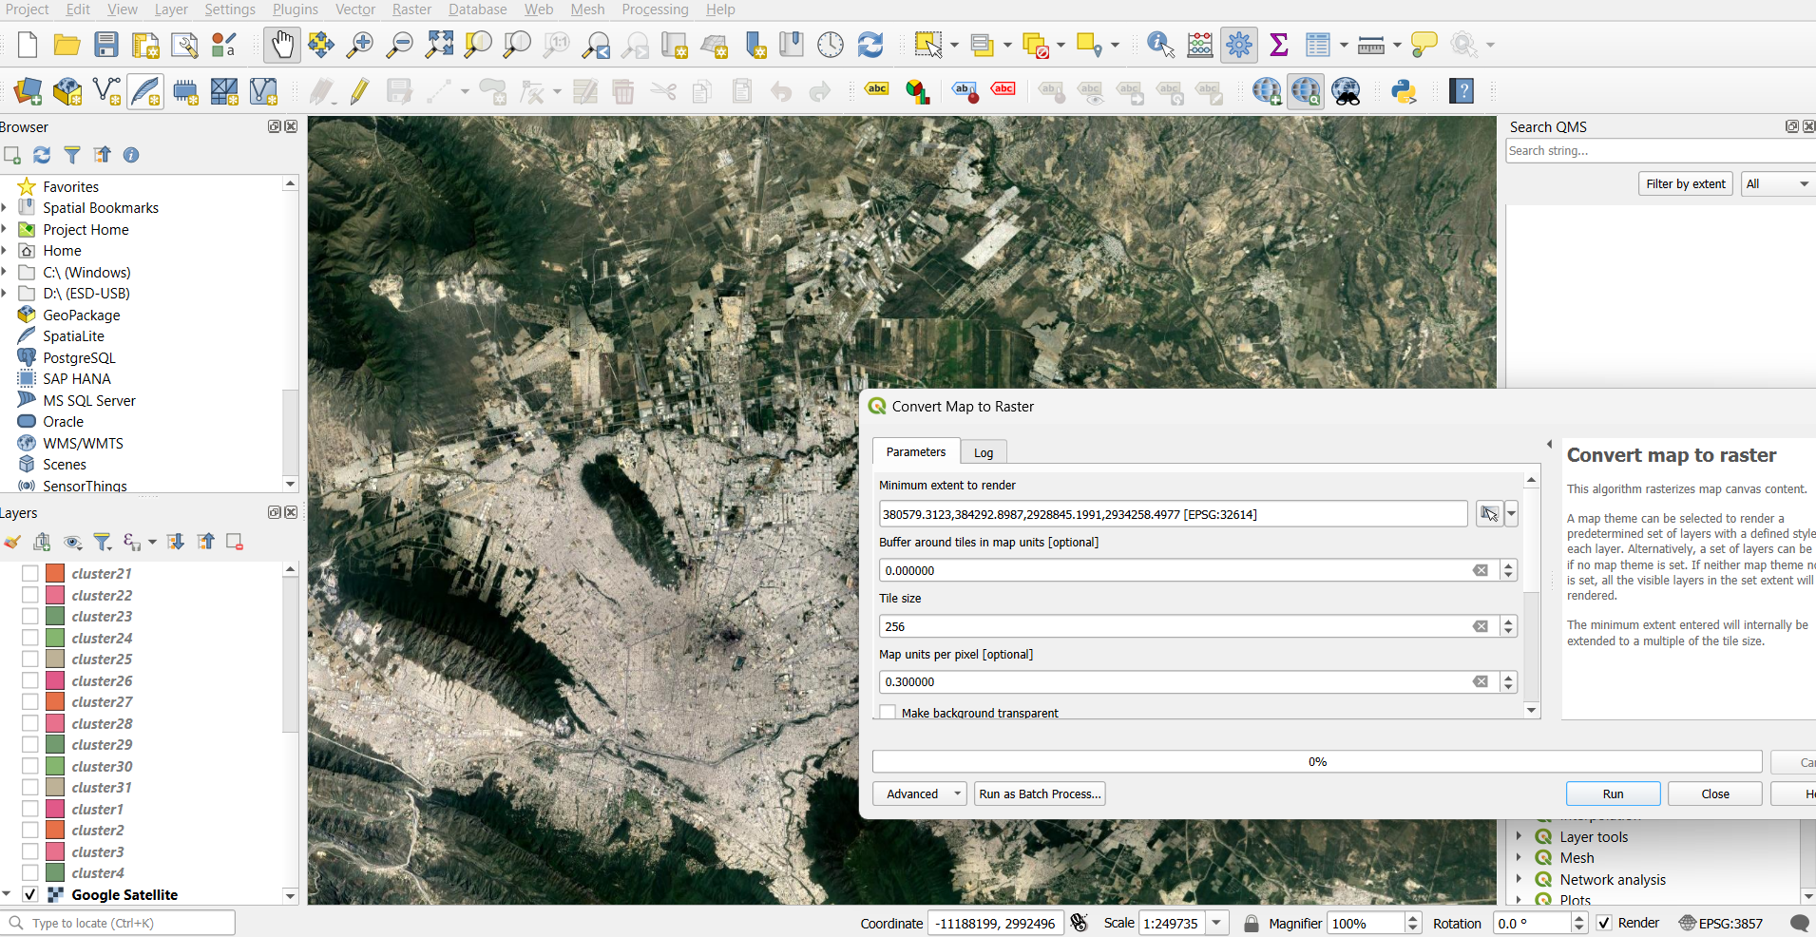
Task: Switch to the Log tab
Action: coord(984,452)
